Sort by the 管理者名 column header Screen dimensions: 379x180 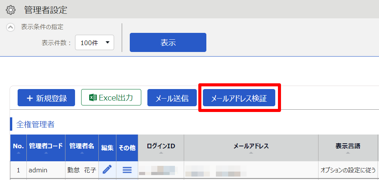pyautogui.click(x=82, y=148)
